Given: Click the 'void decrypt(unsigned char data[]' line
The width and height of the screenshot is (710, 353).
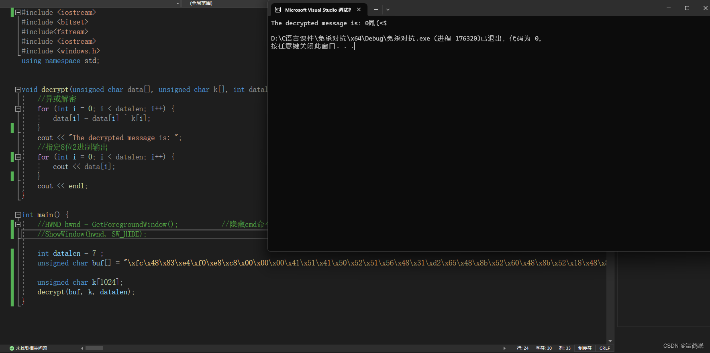Looking at the screenshot, I should 145,90.
